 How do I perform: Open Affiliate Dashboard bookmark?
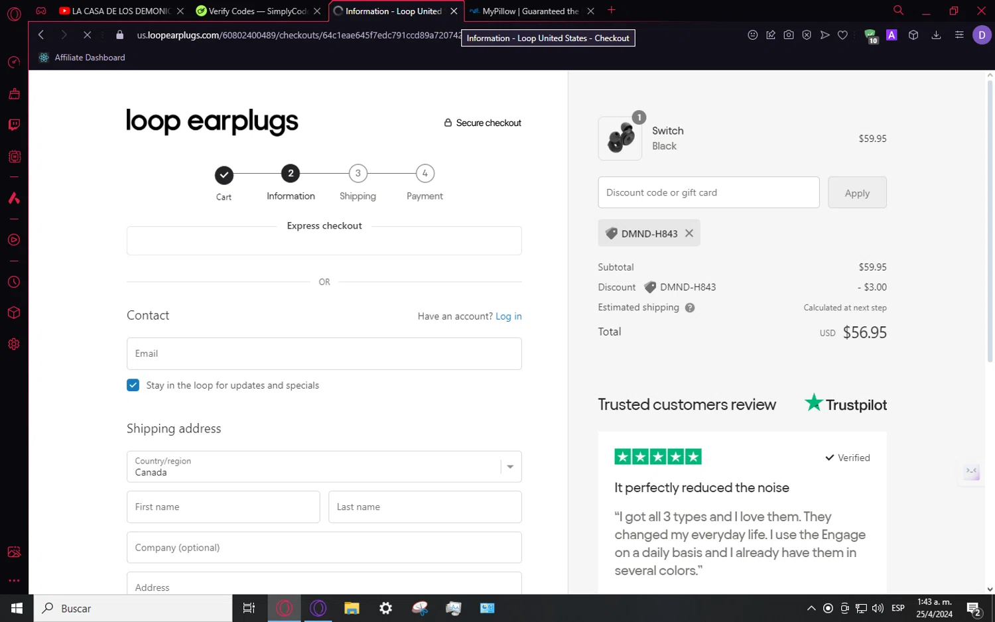(x=82, y=58)
